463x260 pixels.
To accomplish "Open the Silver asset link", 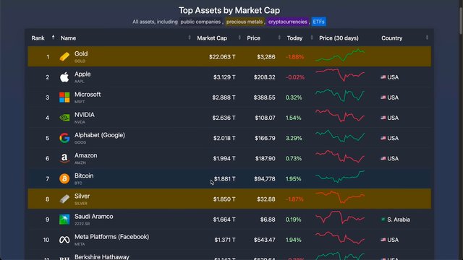I will click(82, 196).
